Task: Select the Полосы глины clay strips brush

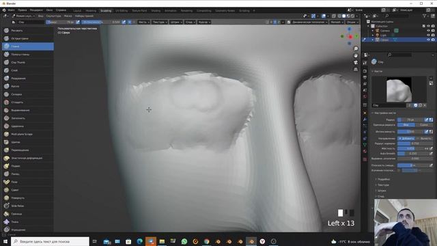Action: [28, 55]
